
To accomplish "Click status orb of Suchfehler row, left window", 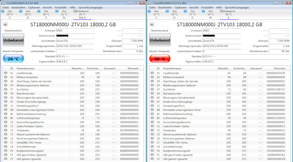I will [x=6, y=89].
